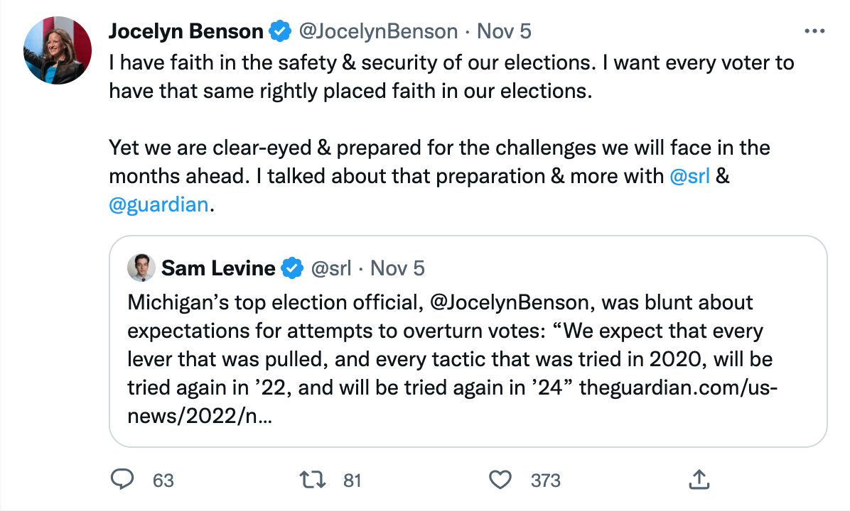Click the @srl mention link
Image resolution: width=850 pixels, height=511 pixels.
[x=689, y=176]
